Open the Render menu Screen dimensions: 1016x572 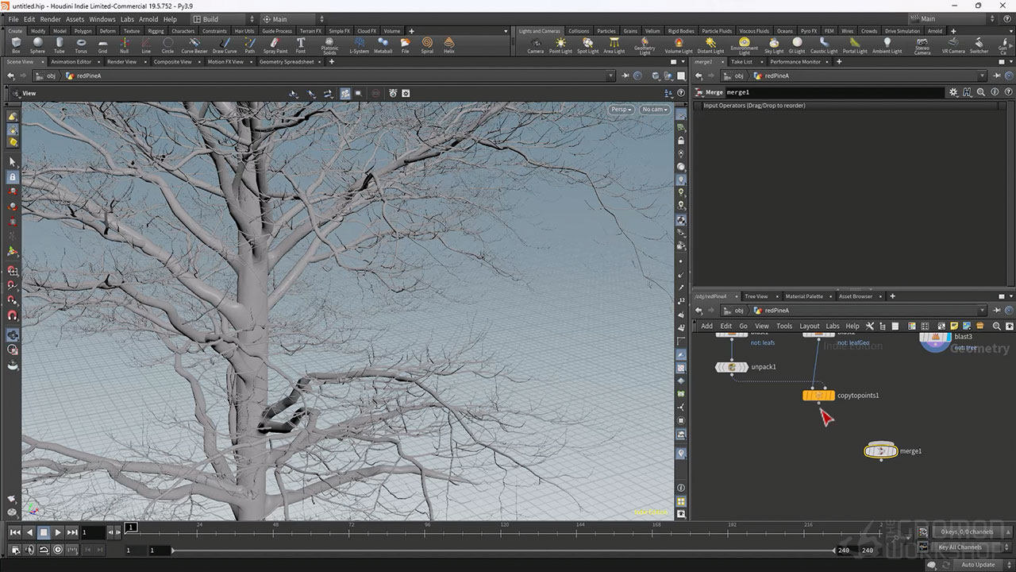50,19
